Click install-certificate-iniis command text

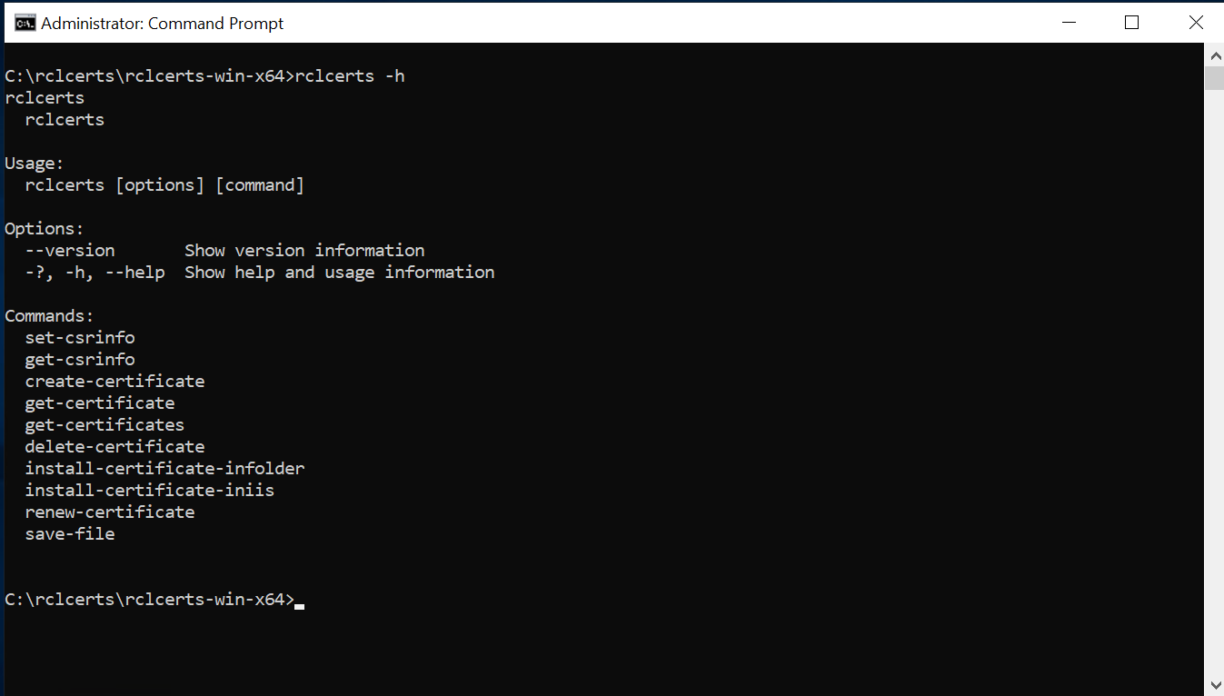[x=150, y=491]
